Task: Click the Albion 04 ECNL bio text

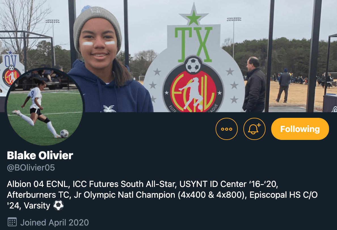Action: [38, 184]
